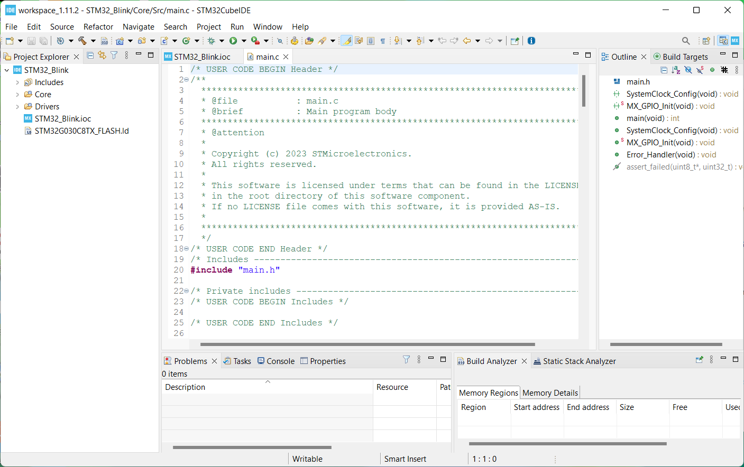
Task: Click the Description column header in Problems
Action: [x=267, y=387]
